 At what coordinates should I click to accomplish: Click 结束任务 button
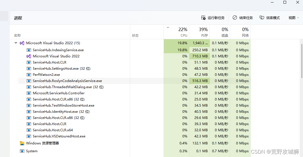click(x=243, y=18)
